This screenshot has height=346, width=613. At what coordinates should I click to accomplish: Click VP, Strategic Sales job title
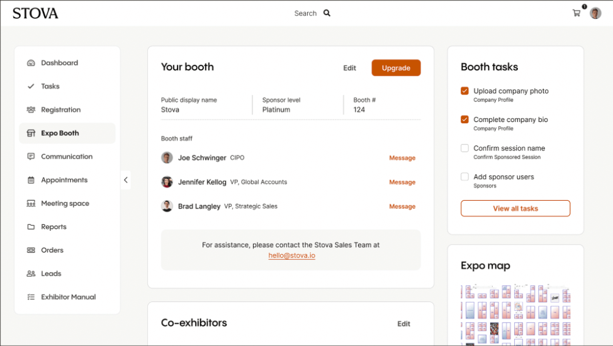[250, 206]
